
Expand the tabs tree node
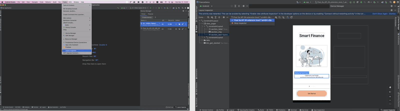pyautogui.click(x=202, y=40)
